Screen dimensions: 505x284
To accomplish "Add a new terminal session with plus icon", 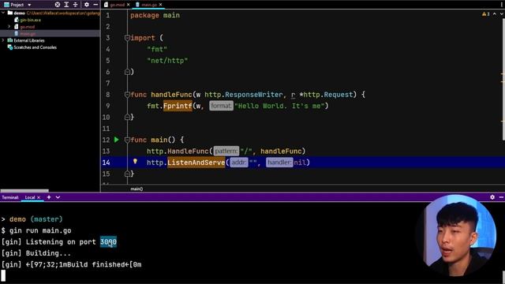I will tap(49, 197).
